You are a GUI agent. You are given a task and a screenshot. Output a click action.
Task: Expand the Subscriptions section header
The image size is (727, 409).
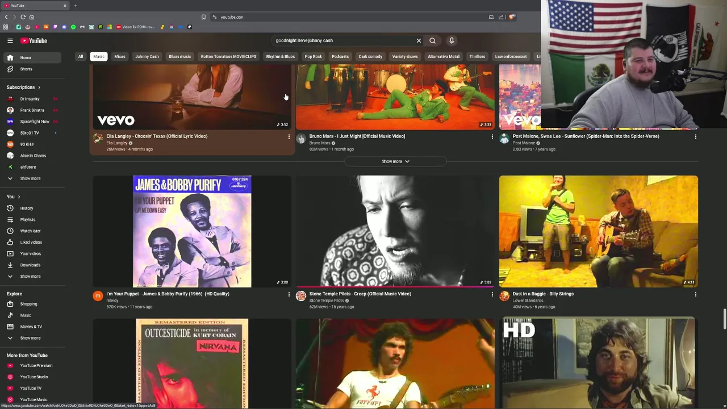24,87
